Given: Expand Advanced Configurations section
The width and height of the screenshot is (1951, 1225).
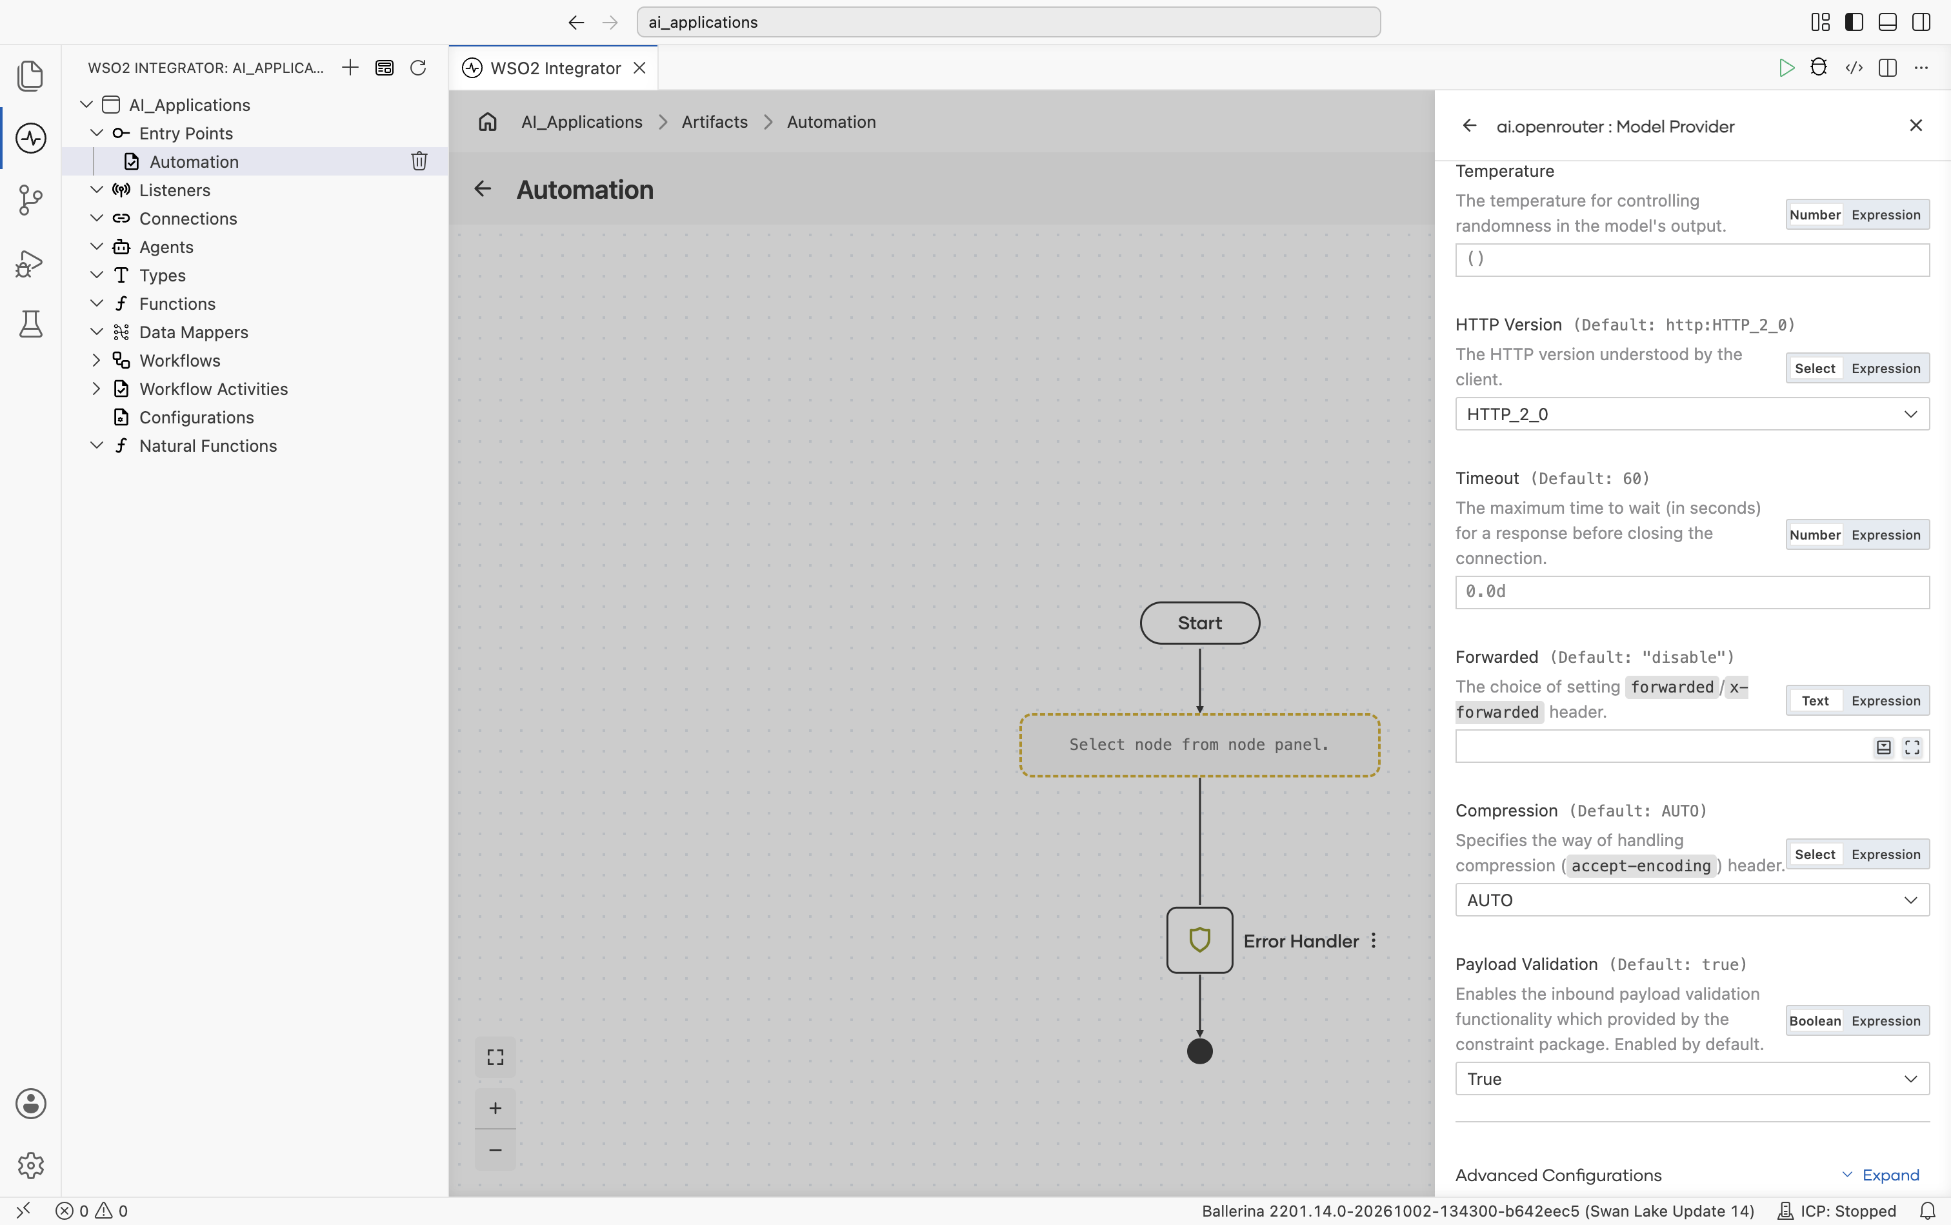Looking at the screenshot, I should 1881,1175.
